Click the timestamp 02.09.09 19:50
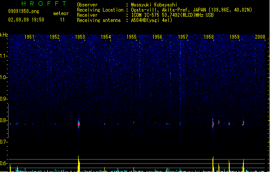The height and width of the screenshot is (172, 270). 26,20
